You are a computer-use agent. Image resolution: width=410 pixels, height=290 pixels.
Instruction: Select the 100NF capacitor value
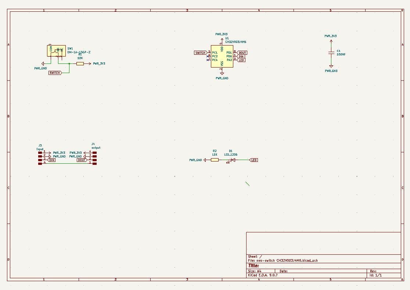pyautogui.click(x=341, y=54)
